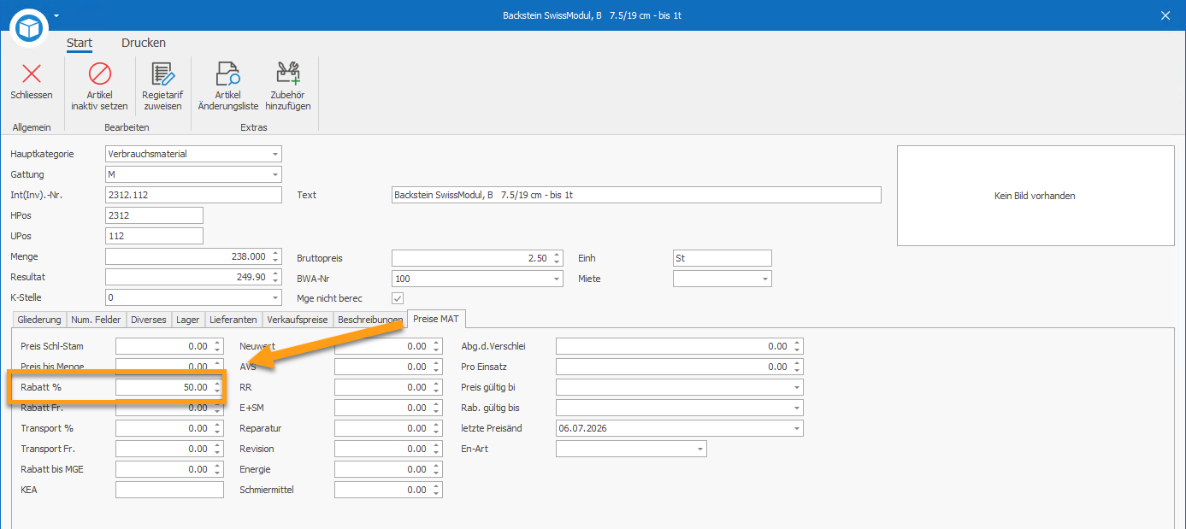This screenshot has width=1186, height=529.
Task: Expand the Miete dropdown
Action: click(764, 279)
